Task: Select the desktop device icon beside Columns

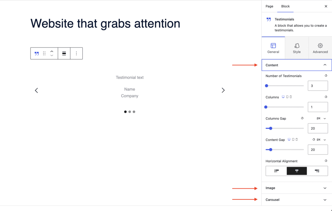Action: pos(283,97)
